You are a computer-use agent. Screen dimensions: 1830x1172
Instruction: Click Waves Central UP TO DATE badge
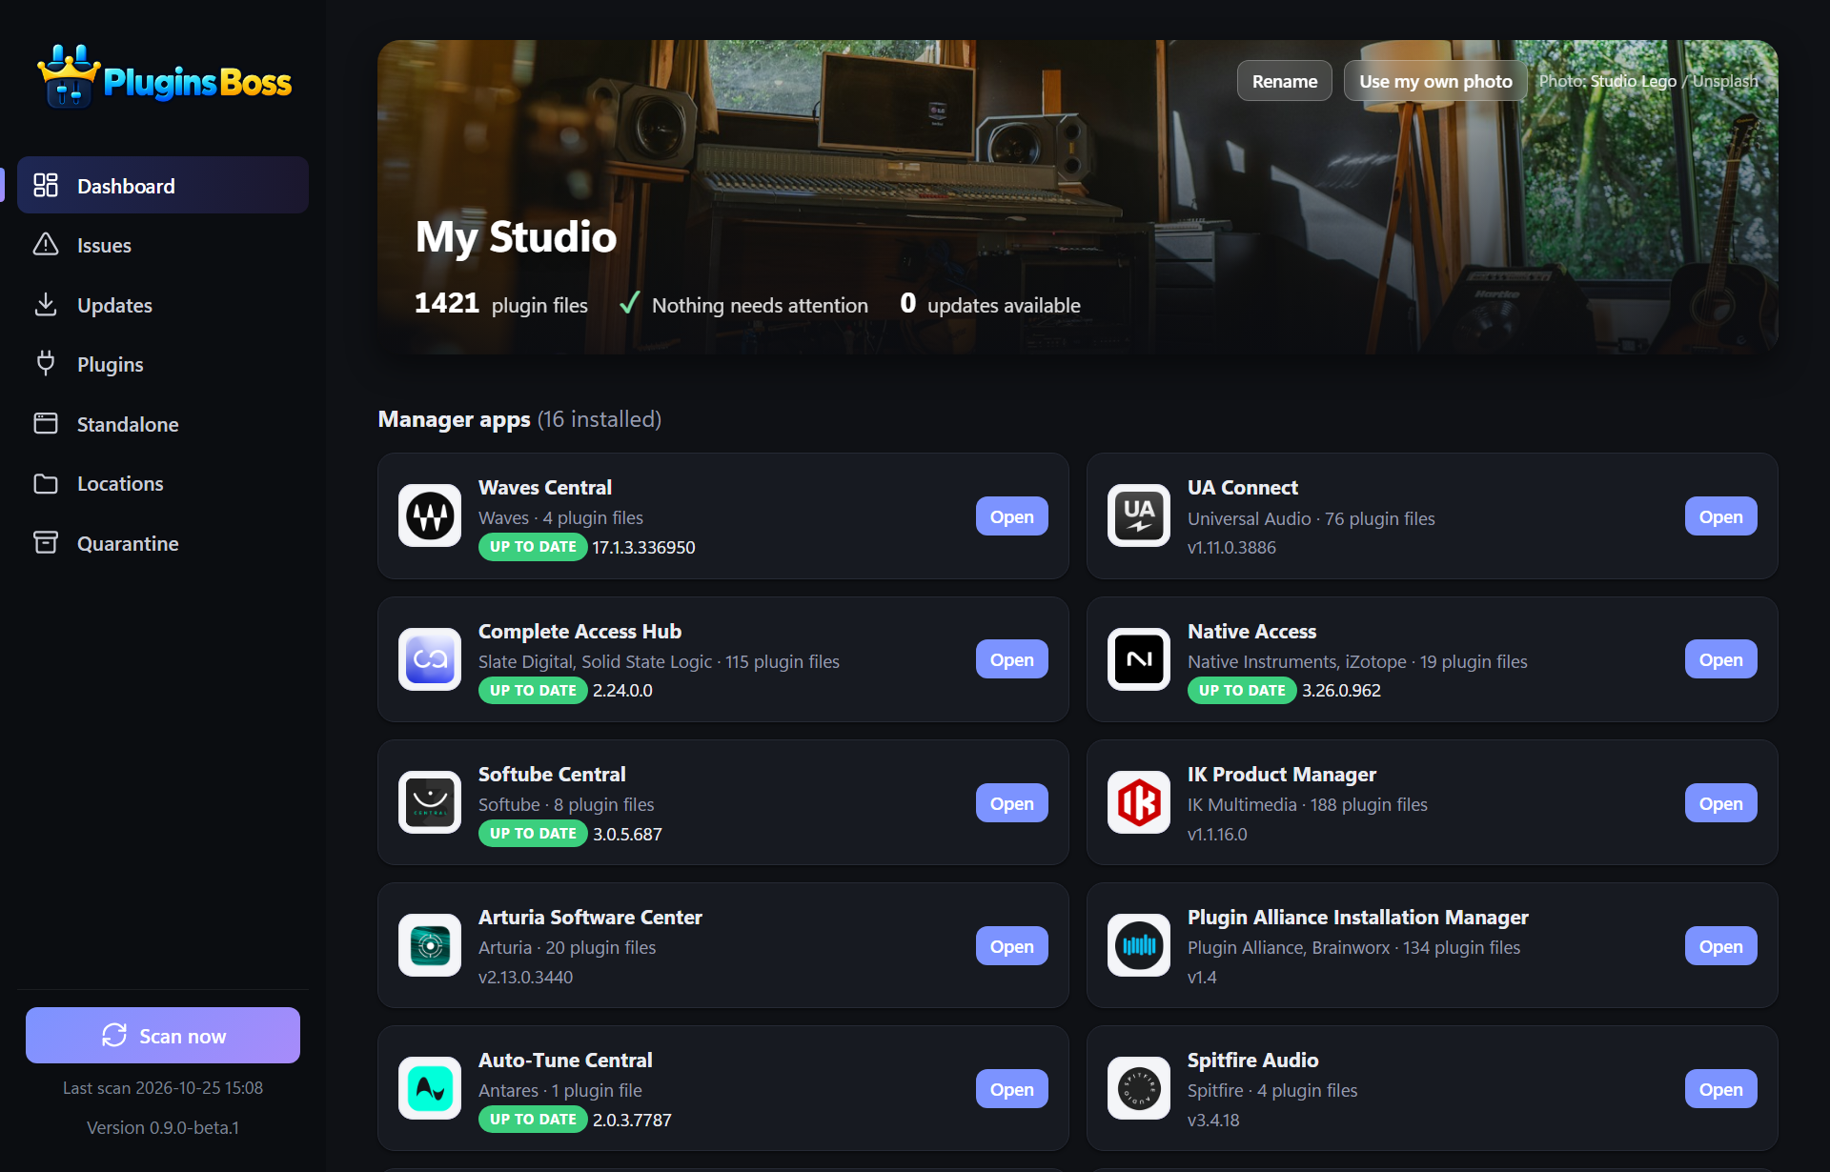(x=533, y=547)
